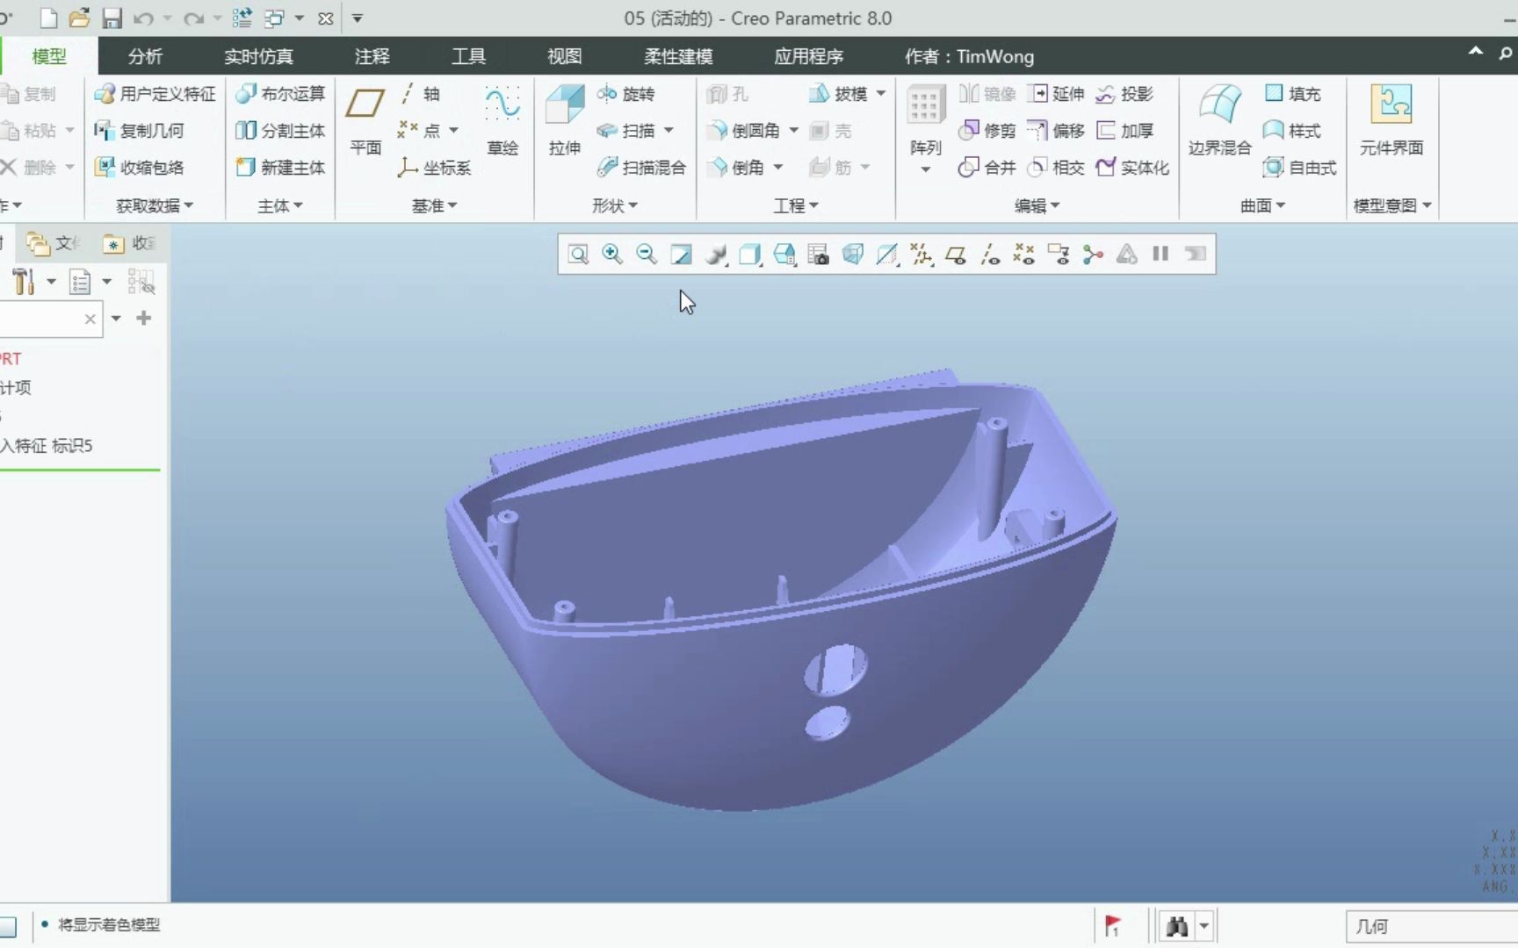Open the 视图 ribbon tab

click(564, 56)
